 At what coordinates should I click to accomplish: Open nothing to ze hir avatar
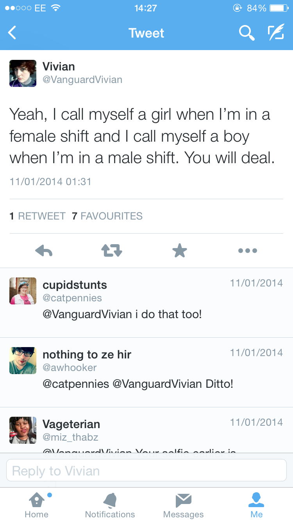pos(23,360)
